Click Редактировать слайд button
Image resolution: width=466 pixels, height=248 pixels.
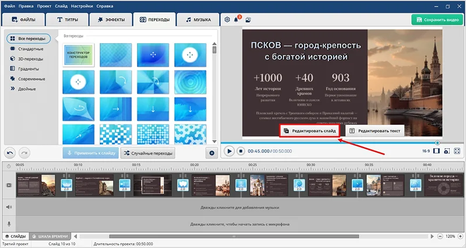coord(310,131)
